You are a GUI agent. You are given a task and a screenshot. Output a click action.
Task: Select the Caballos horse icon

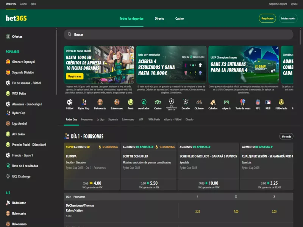click(213, 102)
